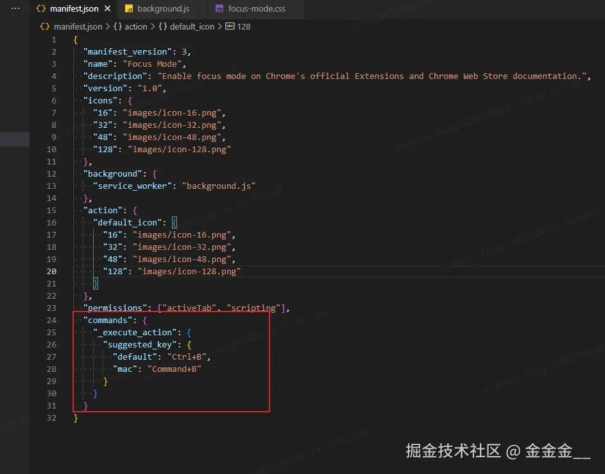Click "images/icon-128.png" on line 20
This screenshot has height=474, width=605.
point(189,272)
